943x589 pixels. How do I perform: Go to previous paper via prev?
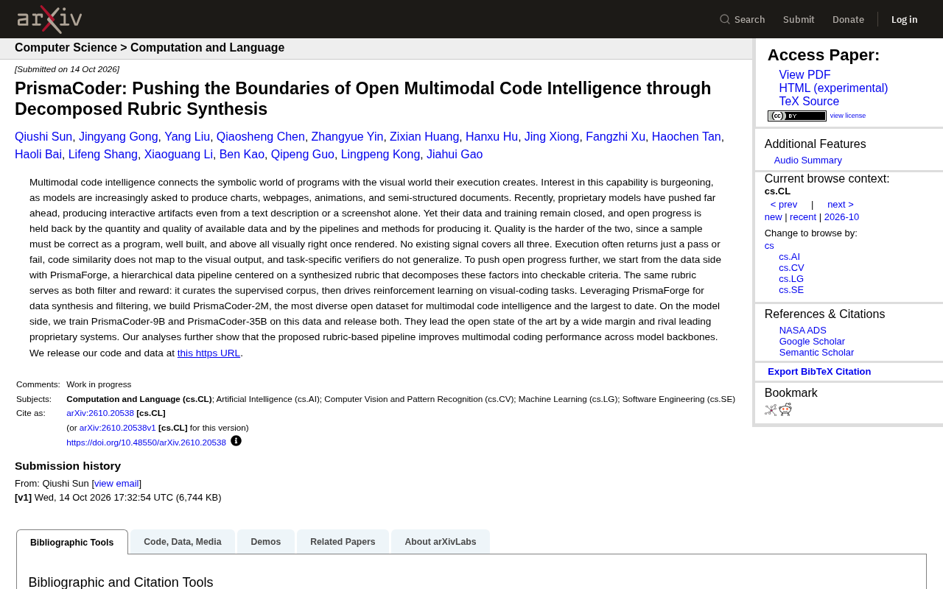[784, 205]
